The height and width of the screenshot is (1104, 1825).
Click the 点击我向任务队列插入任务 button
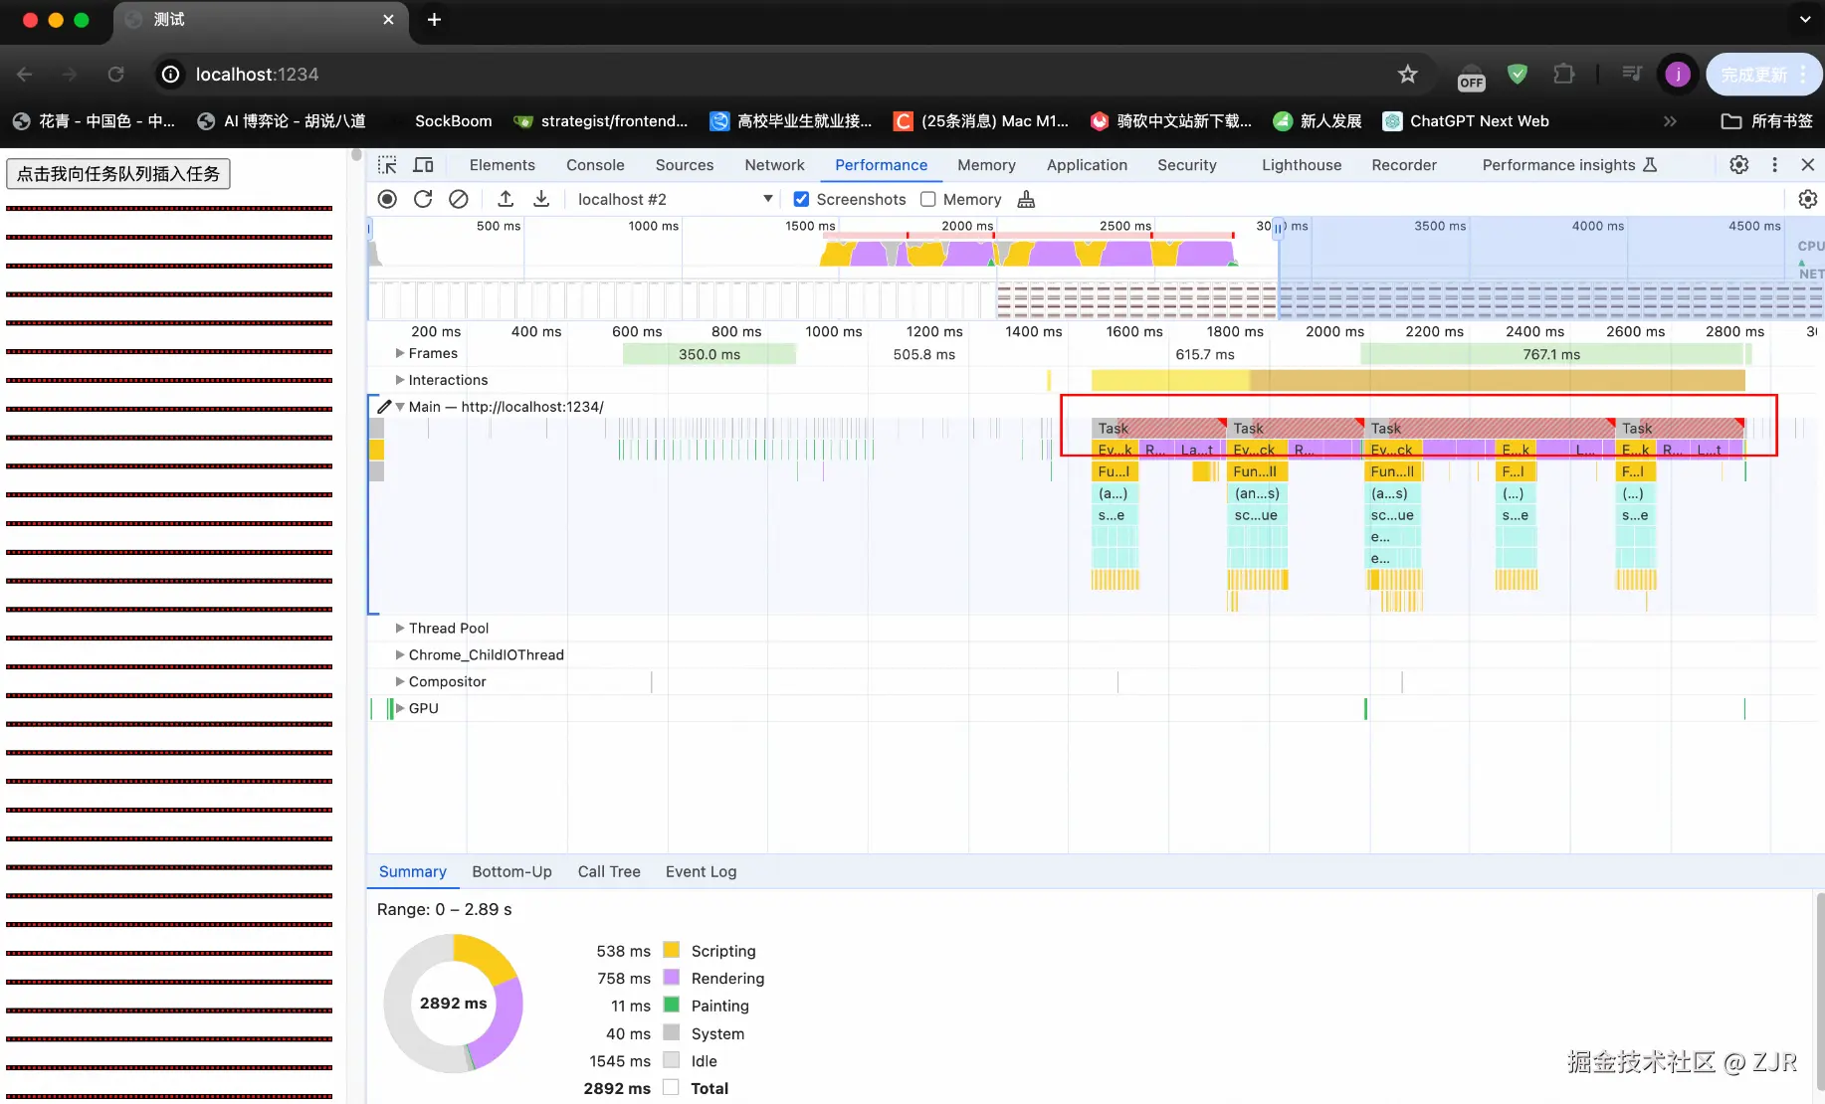118,174
